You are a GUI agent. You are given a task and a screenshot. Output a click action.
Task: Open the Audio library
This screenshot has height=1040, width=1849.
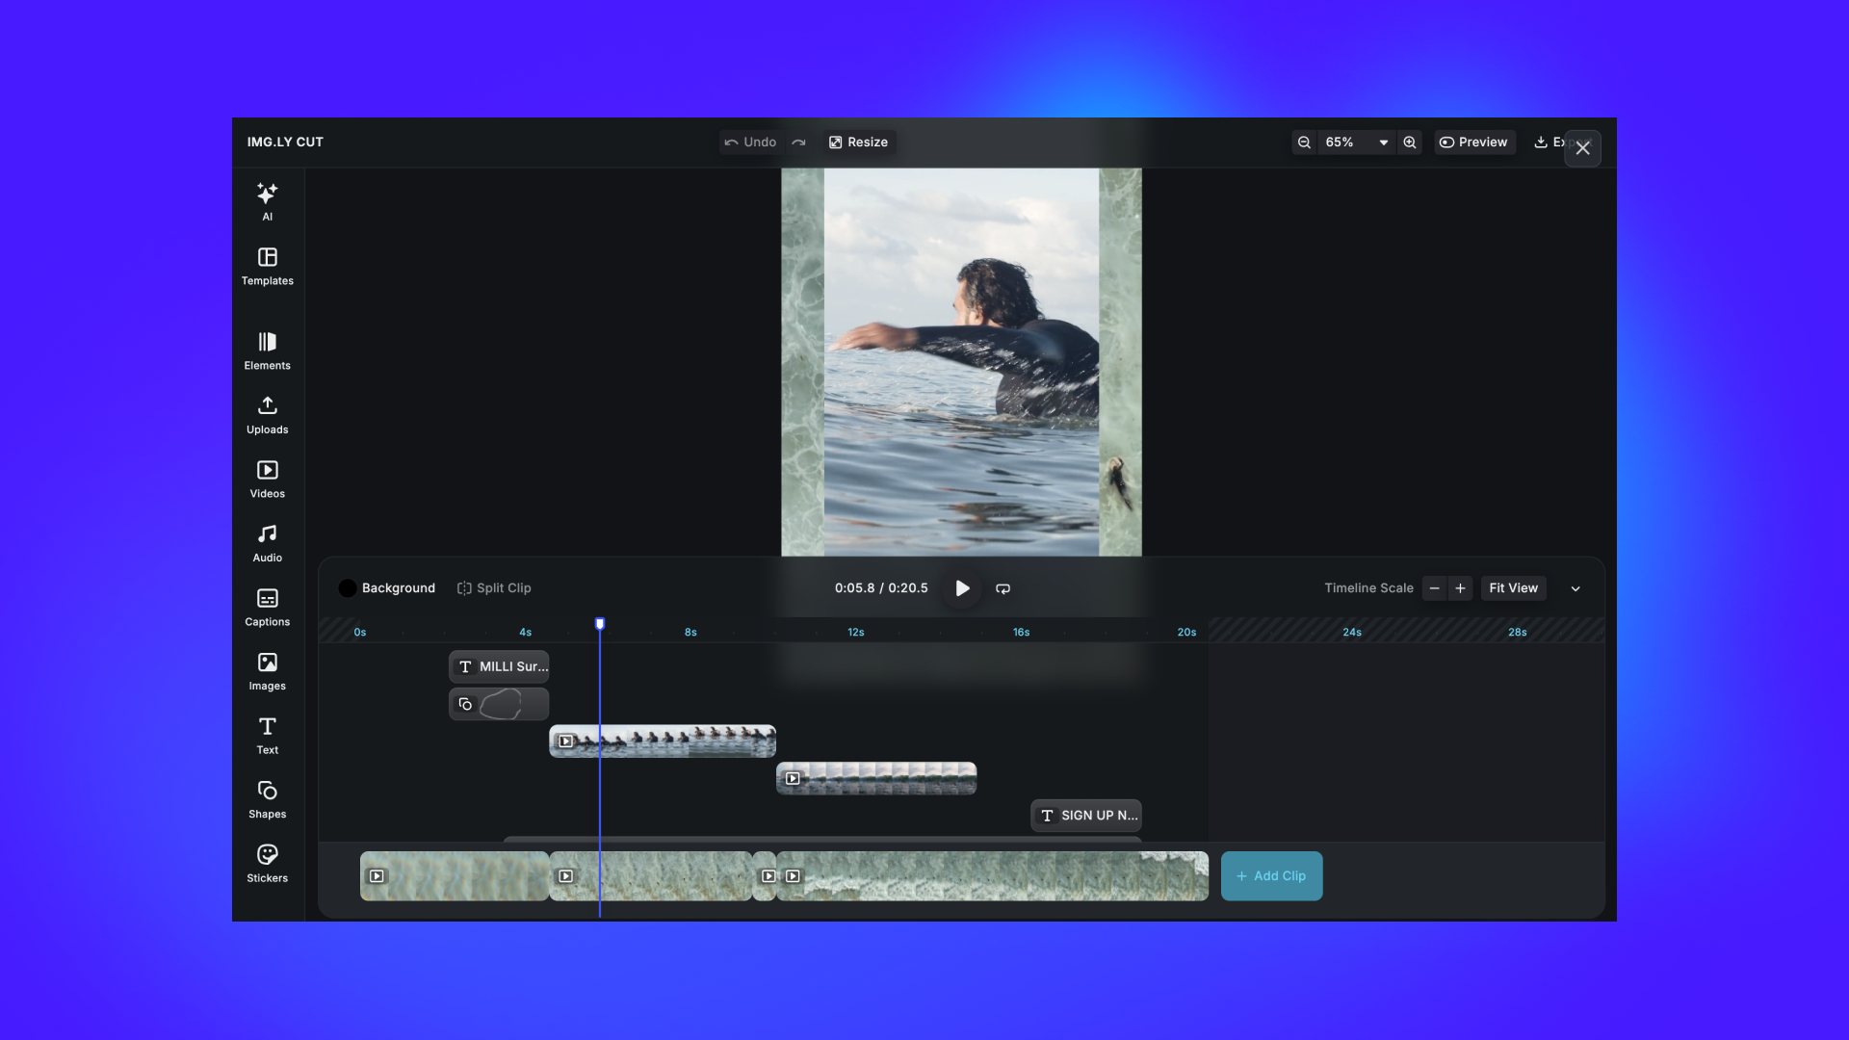pos(267,540)
